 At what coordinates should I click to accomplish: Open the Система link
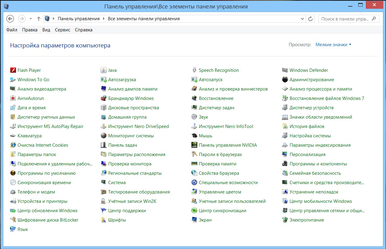[117, 183]
